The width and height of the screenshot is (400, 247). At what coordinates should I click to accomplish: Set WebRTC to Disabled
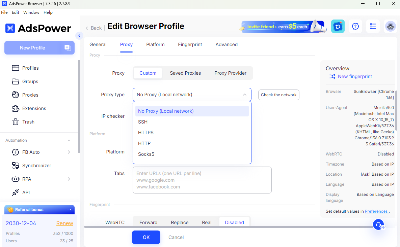pyautogui.click(x=235, y=222)
